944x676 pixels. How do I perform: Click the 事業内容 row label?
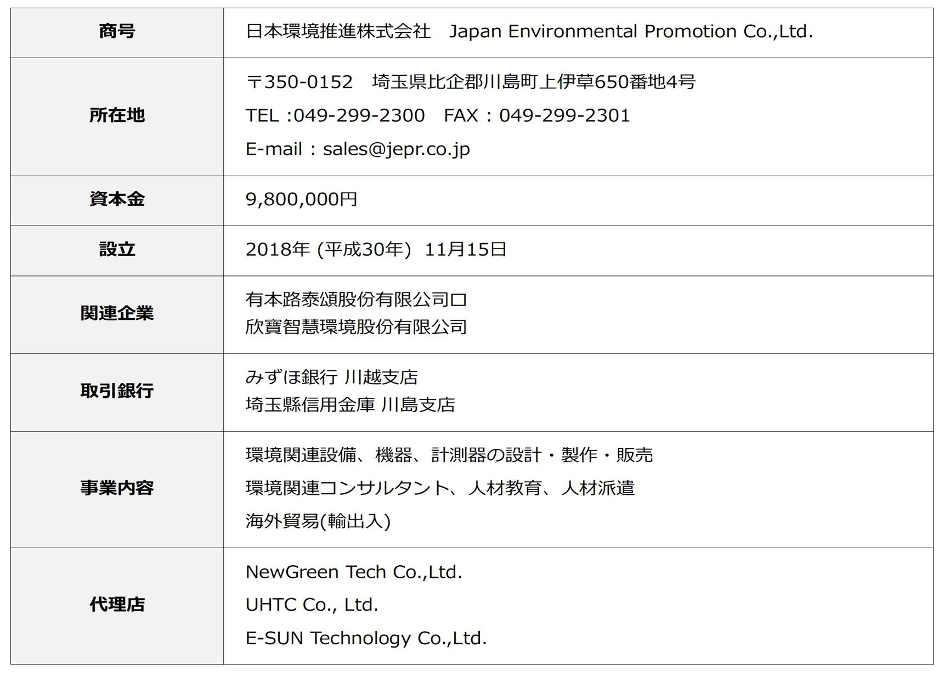click(x=117, y=488)
